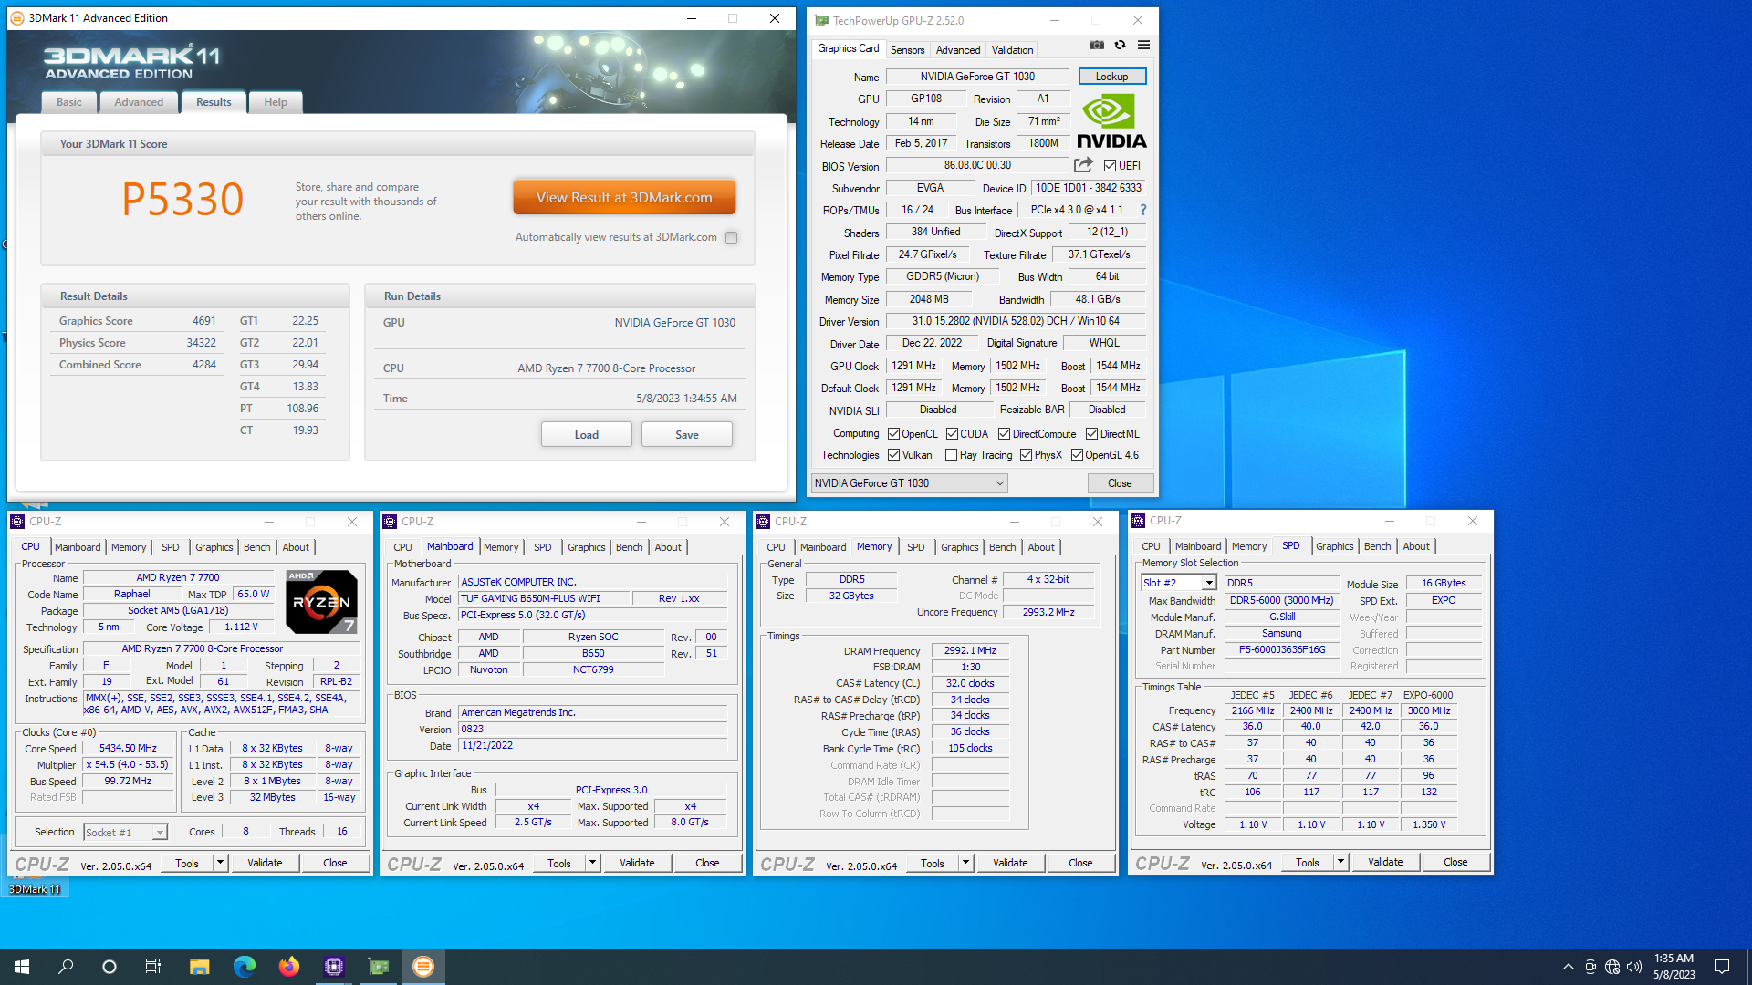The image size is (1752, 985).
Task: Open Cortana from the taskbar
Action: (x=109, y=967)
